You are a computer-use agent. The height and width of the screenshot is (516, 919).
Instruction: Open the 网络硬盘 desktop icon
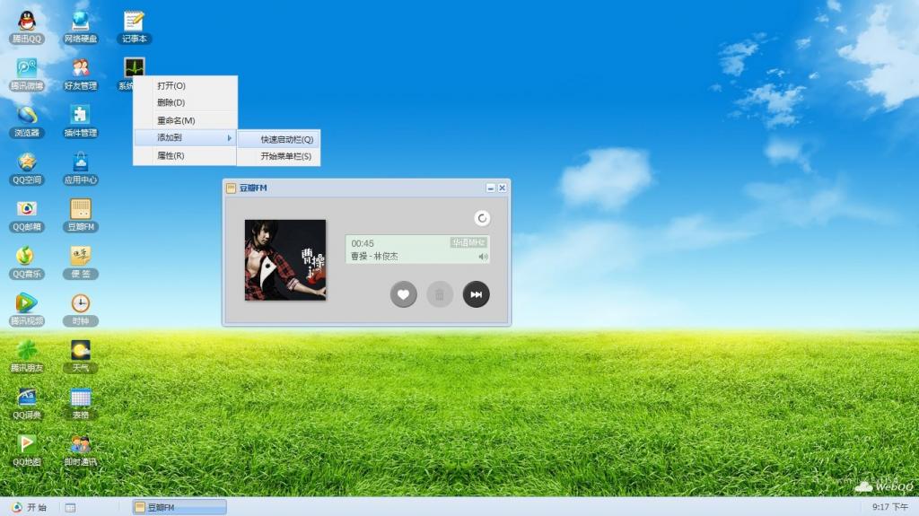coord(80,27)
